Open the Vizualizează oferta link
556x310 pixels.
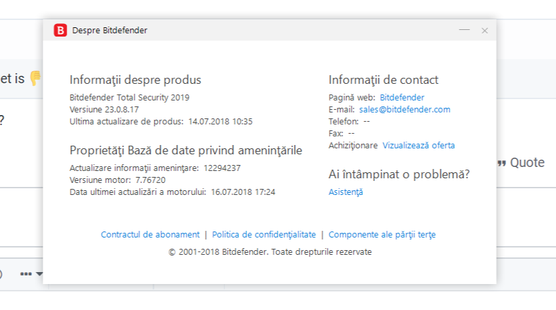tap(419, 145)
